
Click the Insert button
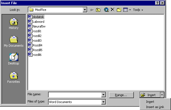click(150, 95)
